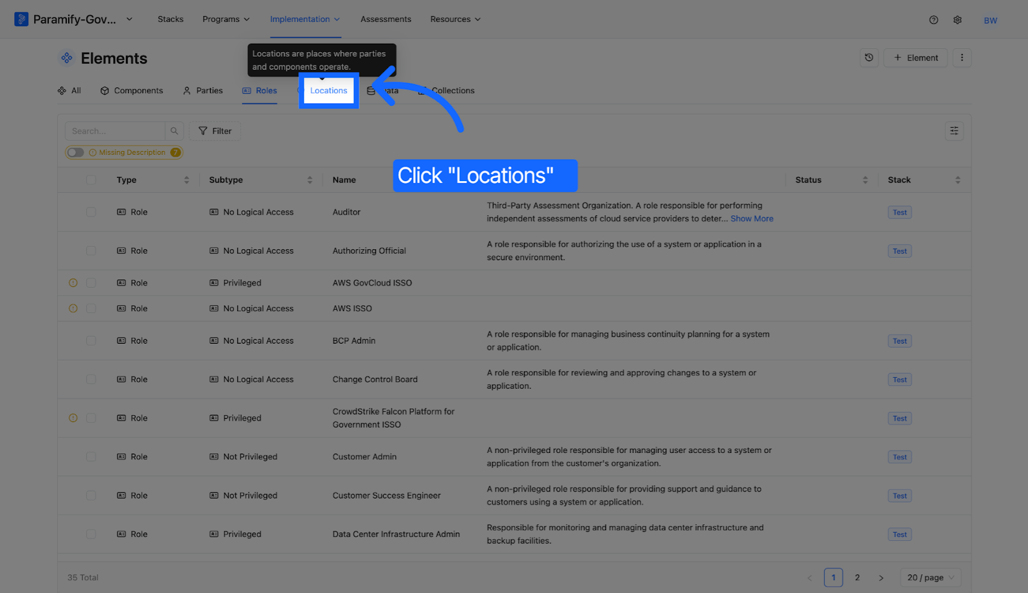Click the history clock icon button
The height and width of the screenshot is (593, 1028).
(x=869, y=58)
